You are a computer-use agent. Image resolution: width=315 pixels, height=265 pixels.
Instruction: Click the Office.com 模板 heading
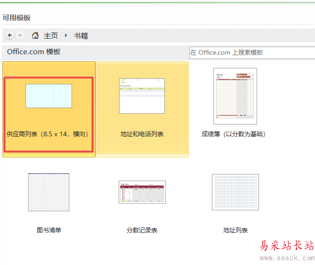coord(34,52)
